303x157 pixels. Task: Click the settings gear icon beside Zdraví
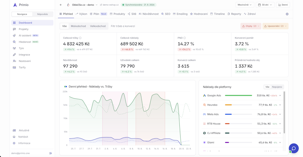(x=287, y=14)
